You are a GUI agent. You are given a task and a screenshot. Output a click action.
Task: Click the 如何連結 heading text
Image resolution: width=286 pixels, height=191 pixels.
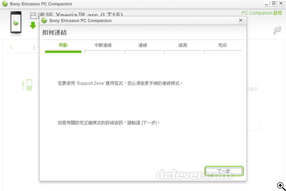pyautogui.click(x=55, y=32)
